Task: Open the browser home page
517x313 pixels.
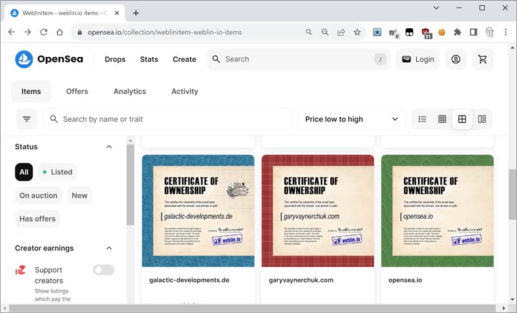Action: coord(59,32)
